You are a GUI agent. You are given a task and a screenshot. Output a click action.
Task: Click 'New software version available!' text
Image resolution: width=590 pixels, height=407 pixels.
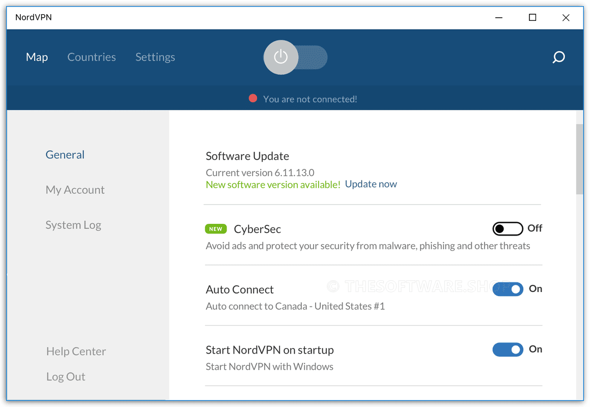pos(273,185)
